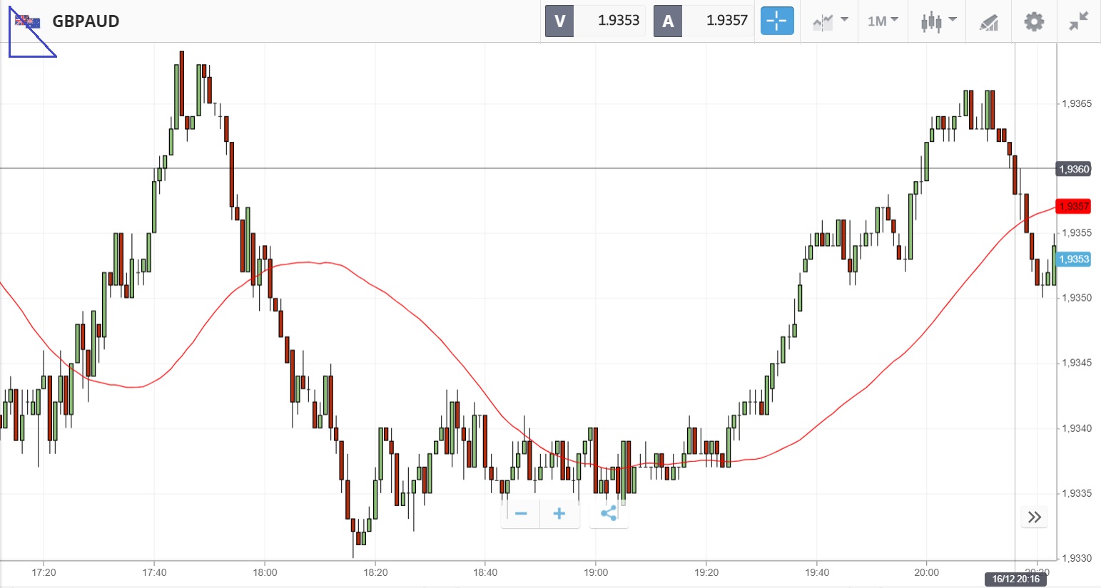Toggle the crosshair cursor tool
The height and width of the screenshot is (588, 1101).
click(x=777, y=21)
